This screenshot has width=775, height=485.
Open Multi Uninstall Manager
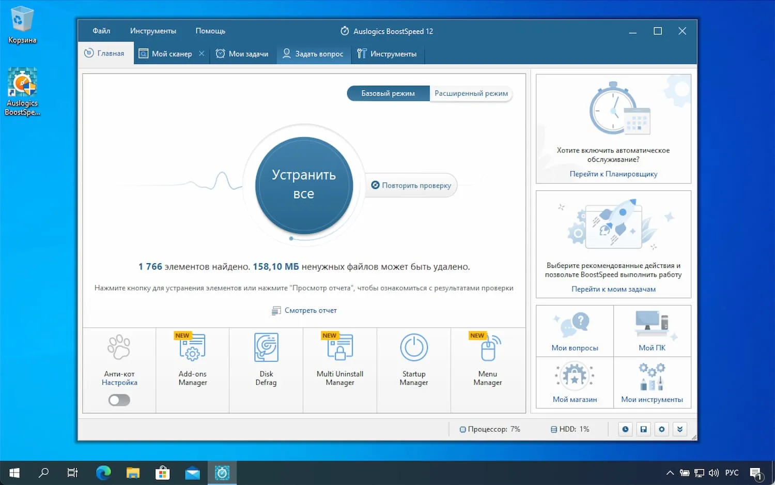[340, 359]
